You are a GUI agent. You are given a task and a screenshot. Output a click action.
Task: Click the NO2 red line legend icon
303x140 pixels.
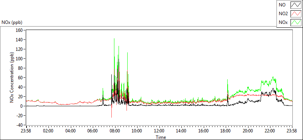click(x=296, y=14)
